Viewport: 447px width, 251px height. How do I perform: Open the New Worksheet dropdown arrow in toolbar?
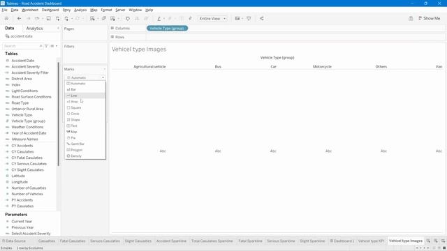point(98,19)
